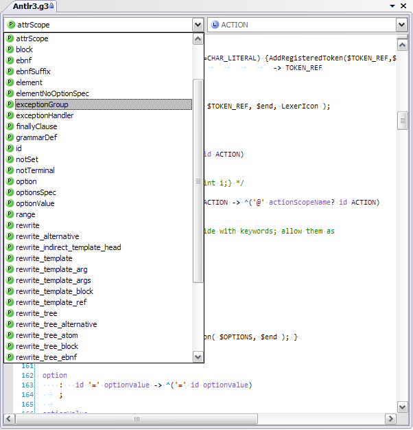413x430 pixels.
Task: Click the P icon beside id
Action: pyautogui.click(x=10, y=148)
